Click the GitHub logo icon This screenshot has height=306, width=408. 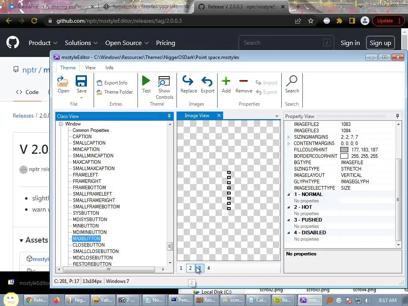click(13, 43)
